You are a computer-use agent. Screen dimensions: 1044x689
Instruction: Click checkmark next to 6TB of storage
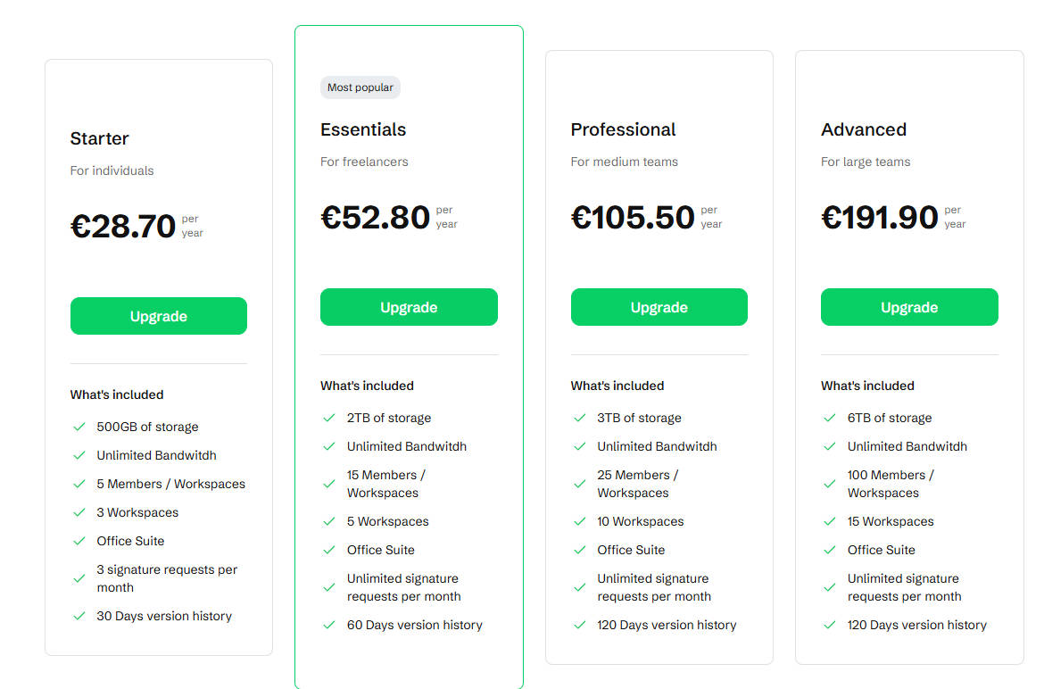point(830,418)
